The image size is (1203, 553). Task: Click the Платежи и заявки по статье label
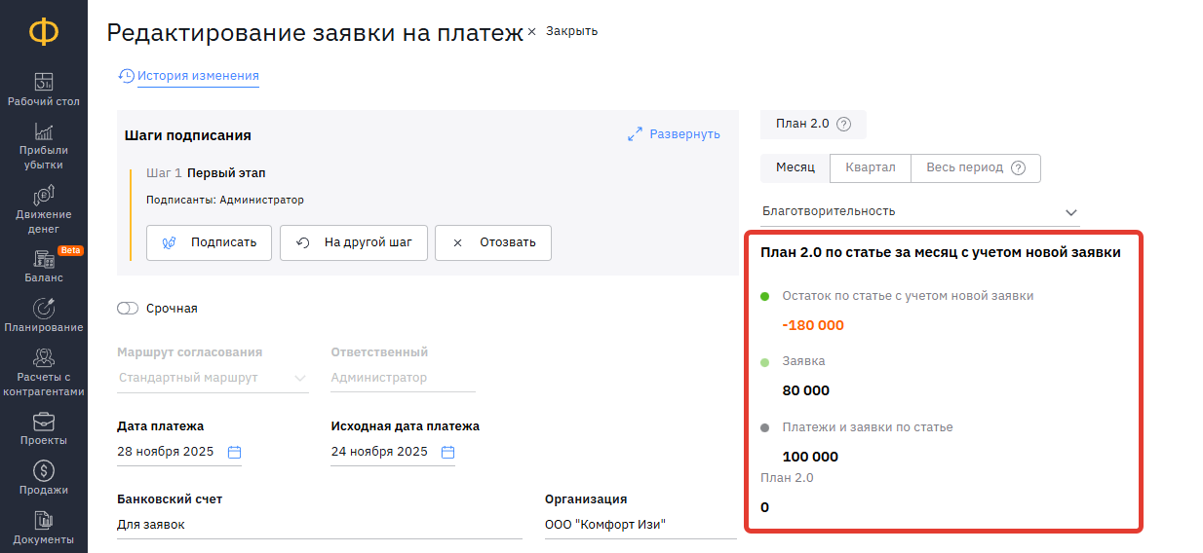tap(868, 426)
